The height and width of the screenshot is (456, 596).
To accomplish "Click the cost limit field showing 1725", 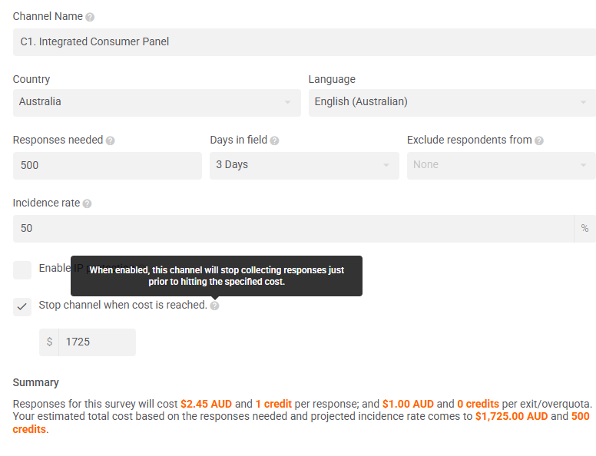I will point(98,342).
